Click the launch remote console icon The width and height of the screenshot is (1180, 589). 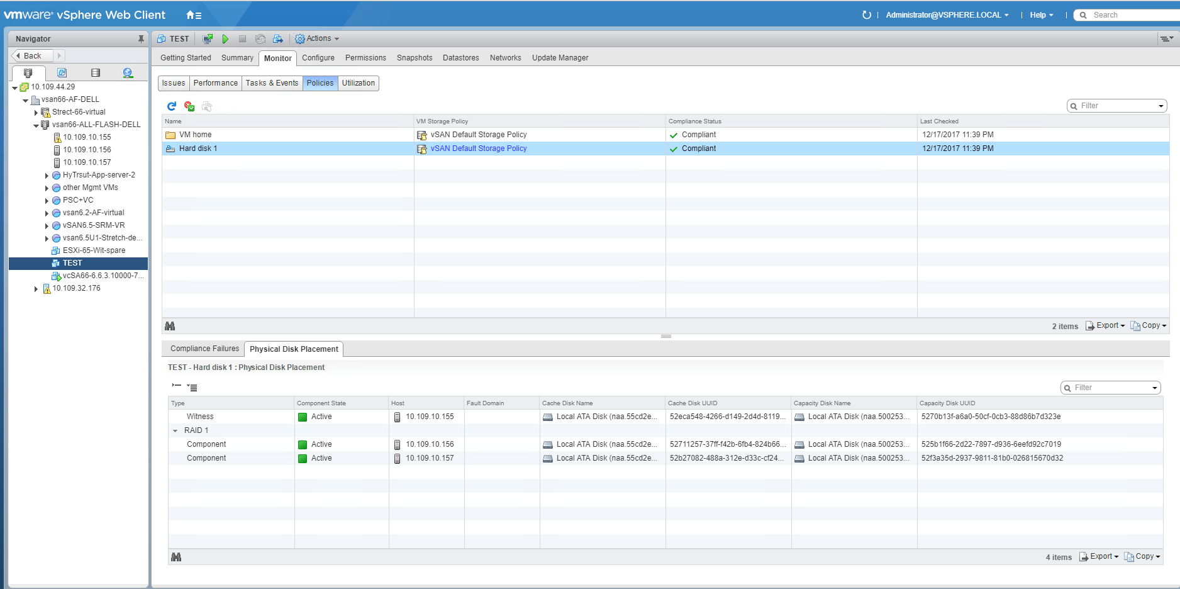208,39
